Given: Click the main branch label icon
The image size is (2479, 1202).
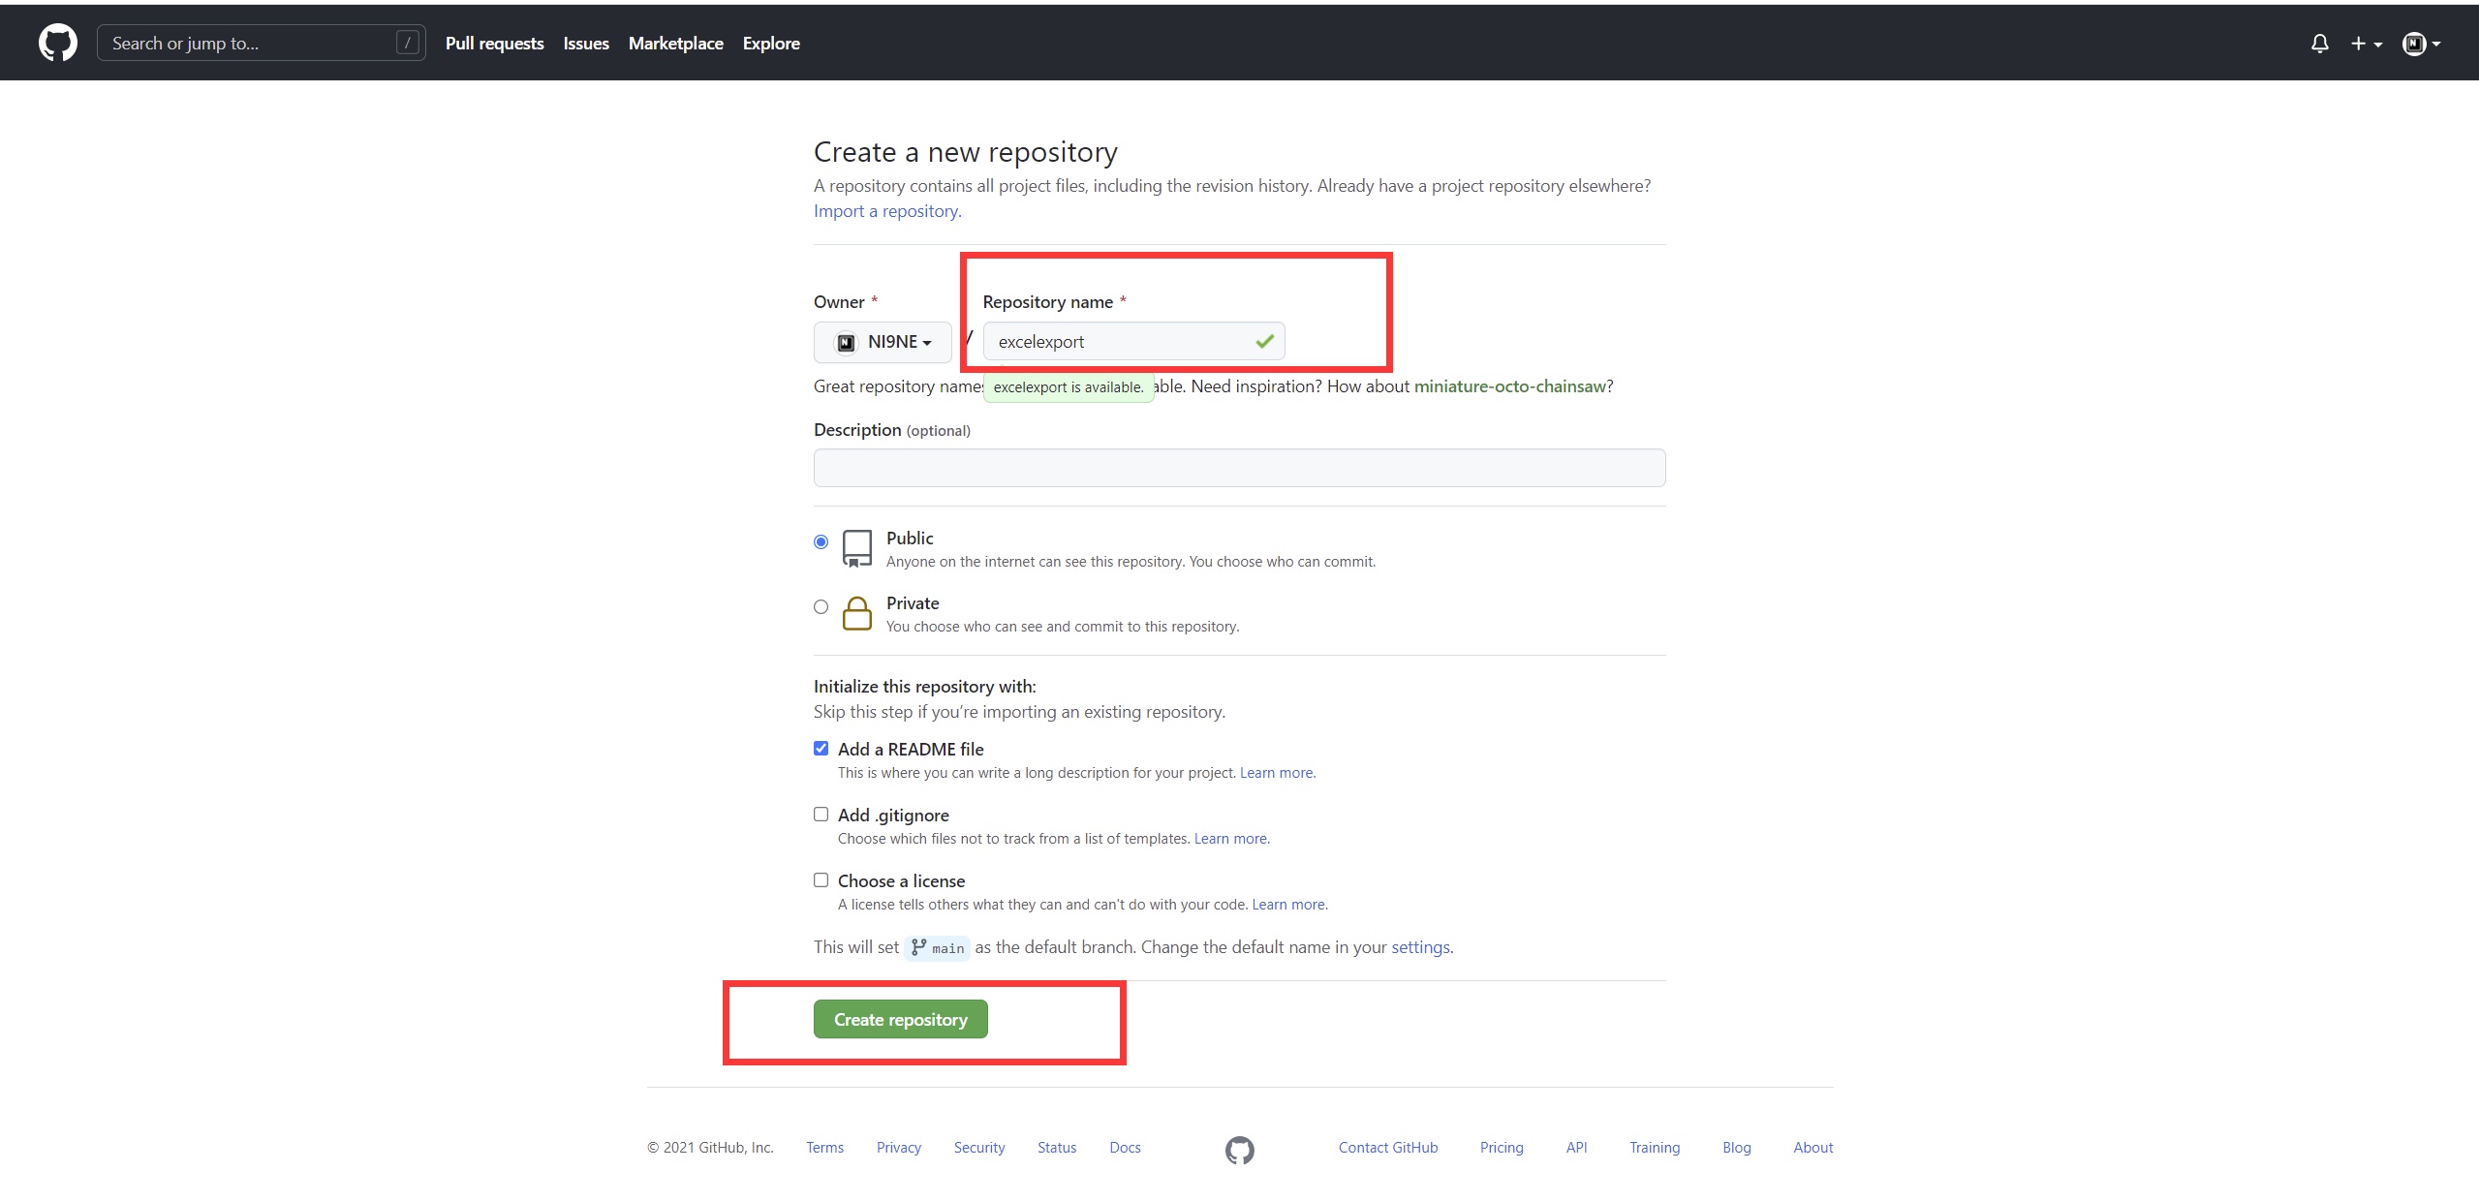Looking at the screenshot, I should click(x=918, y=947).
